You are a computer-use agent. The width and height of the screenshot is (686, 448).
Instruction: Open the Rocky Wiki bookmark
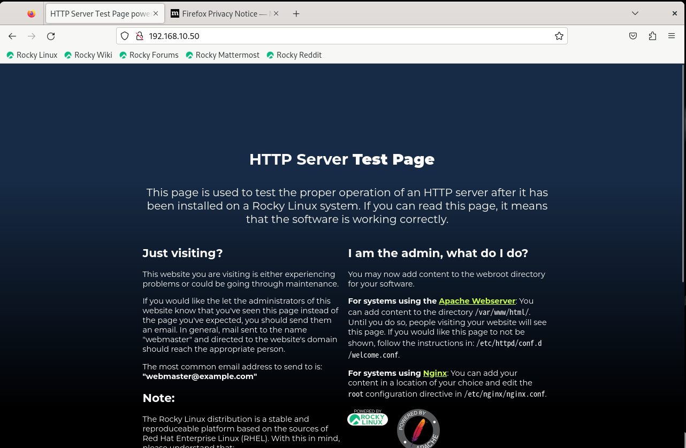tap(88, 55)
